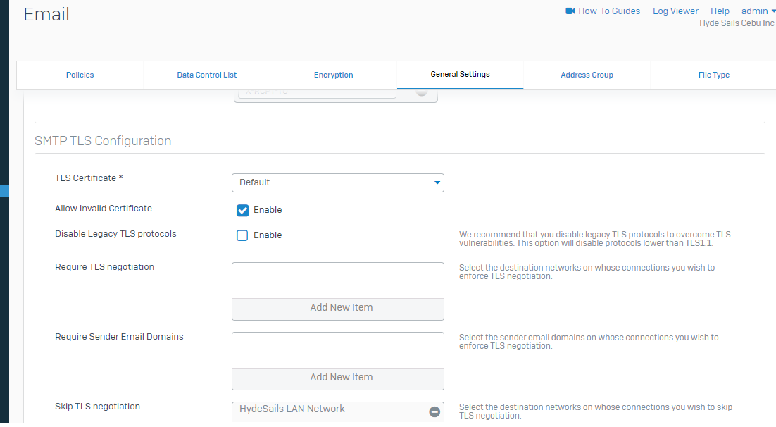Click the TLS Certificate dropdown arrow
776x427 pixels.
click(437, 183)
